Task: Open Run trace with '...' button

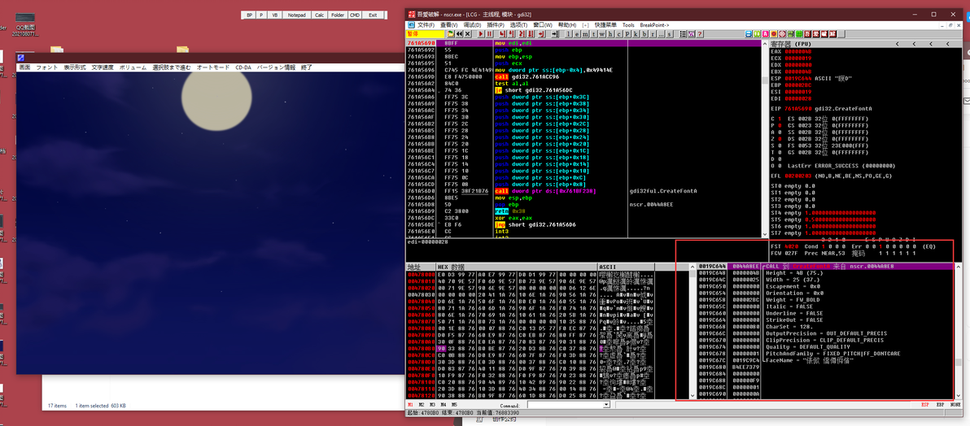Action: [x=662, y=33]
